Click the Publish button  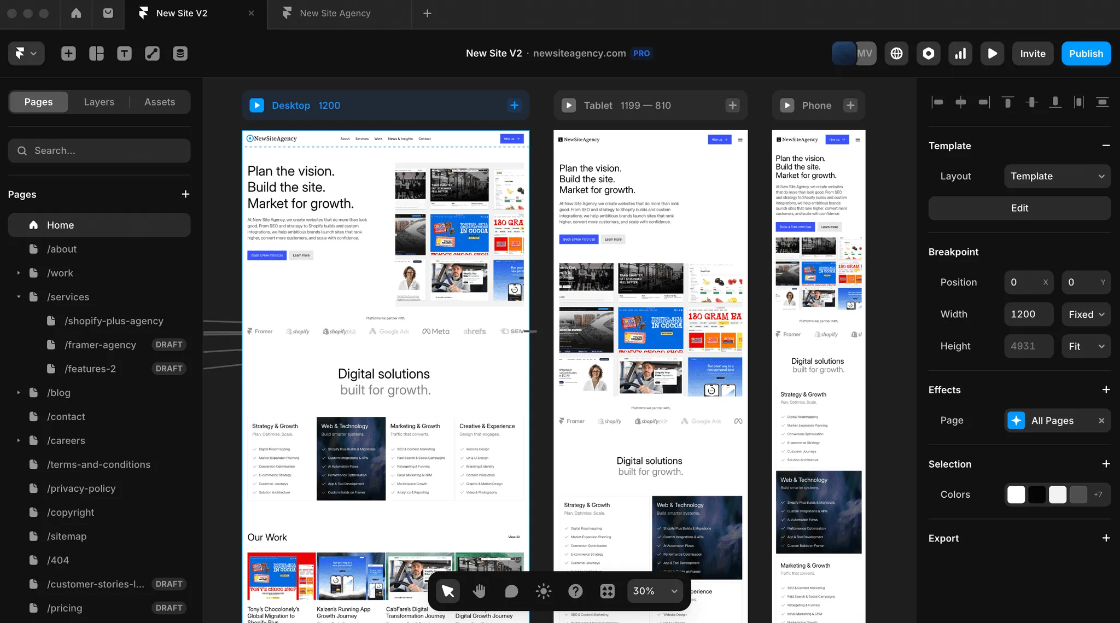(x=1086, y=53)
